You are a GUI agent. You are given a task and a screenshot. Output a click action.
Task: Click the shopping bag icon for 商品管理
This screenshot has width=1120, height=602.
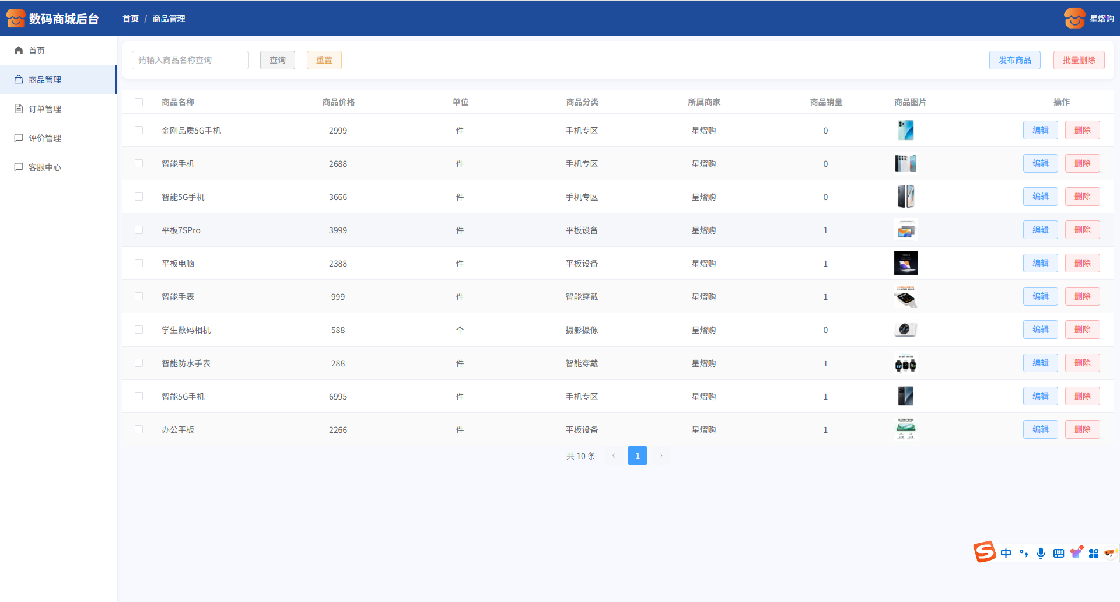pos(19,80)
